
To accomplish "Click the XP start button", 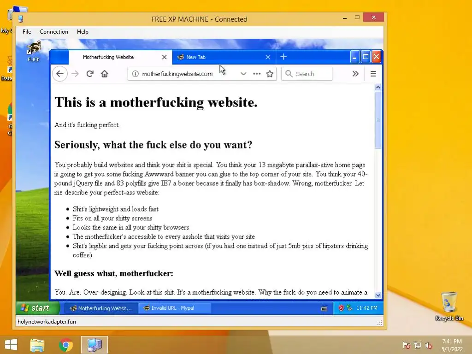I will click(x=38, y=308).
